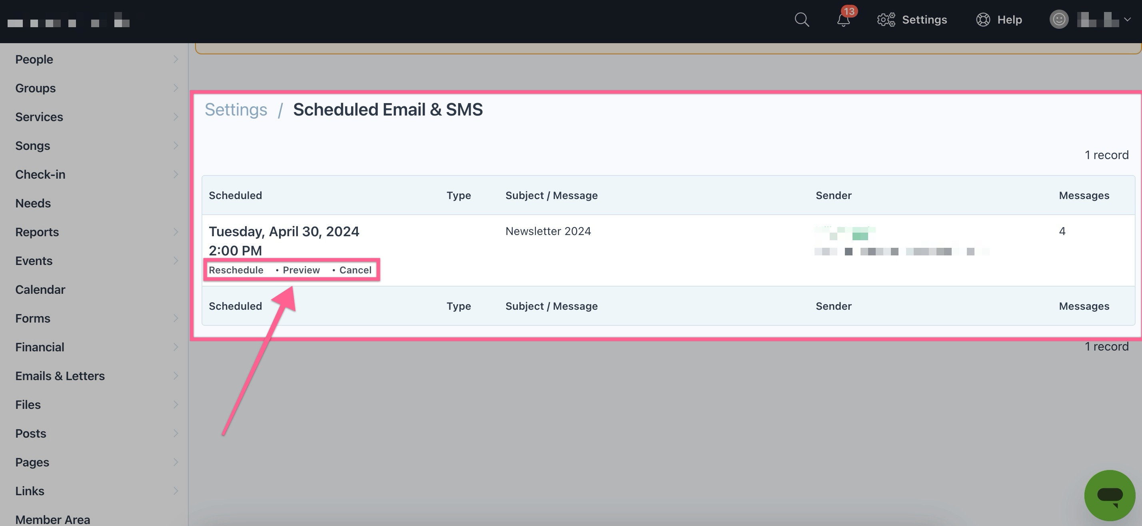Select Emails & Letters in sidebar
1142x526 pixels.
coord(60,376)
